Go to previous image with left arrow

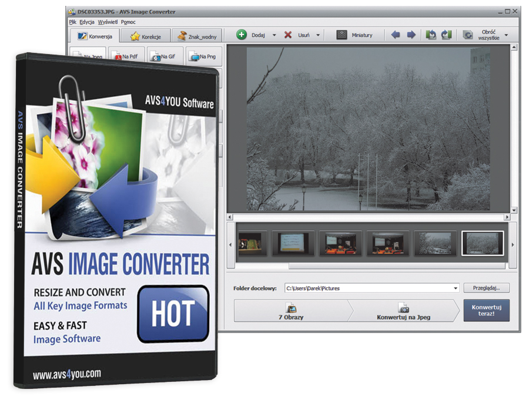click(x=396, y=35)
